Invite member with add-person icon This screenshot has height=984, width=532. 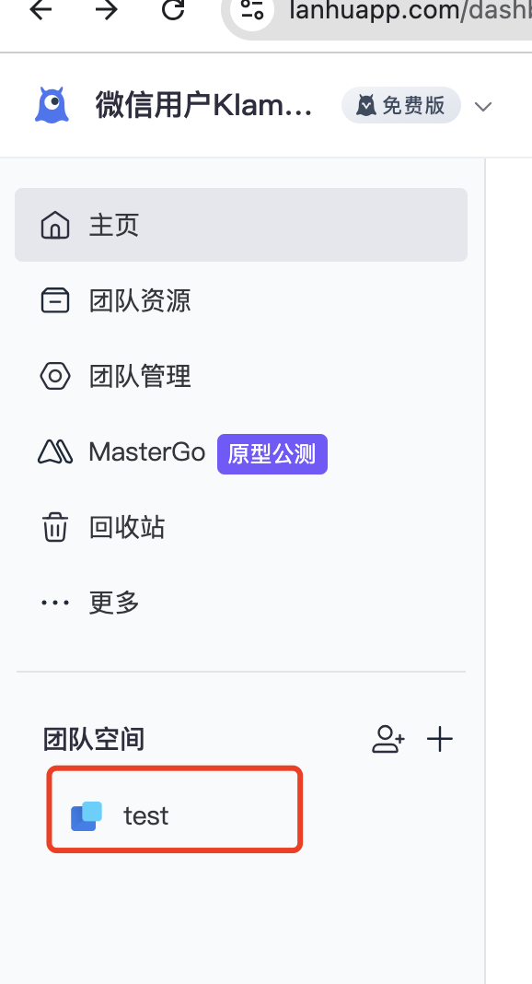388,739
